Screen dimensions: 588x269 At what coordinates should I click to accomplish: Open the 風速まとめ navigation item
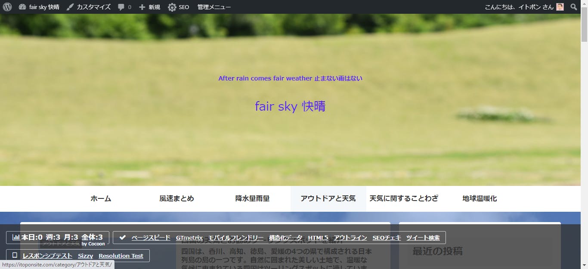[x=176, y=198]
